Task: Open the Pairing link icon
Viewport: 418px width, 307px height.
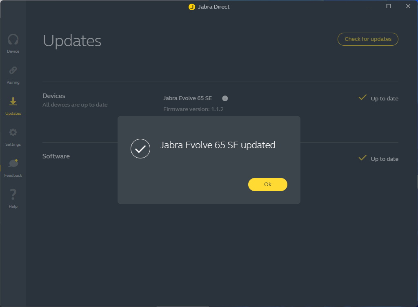Action: coord(13,70)
